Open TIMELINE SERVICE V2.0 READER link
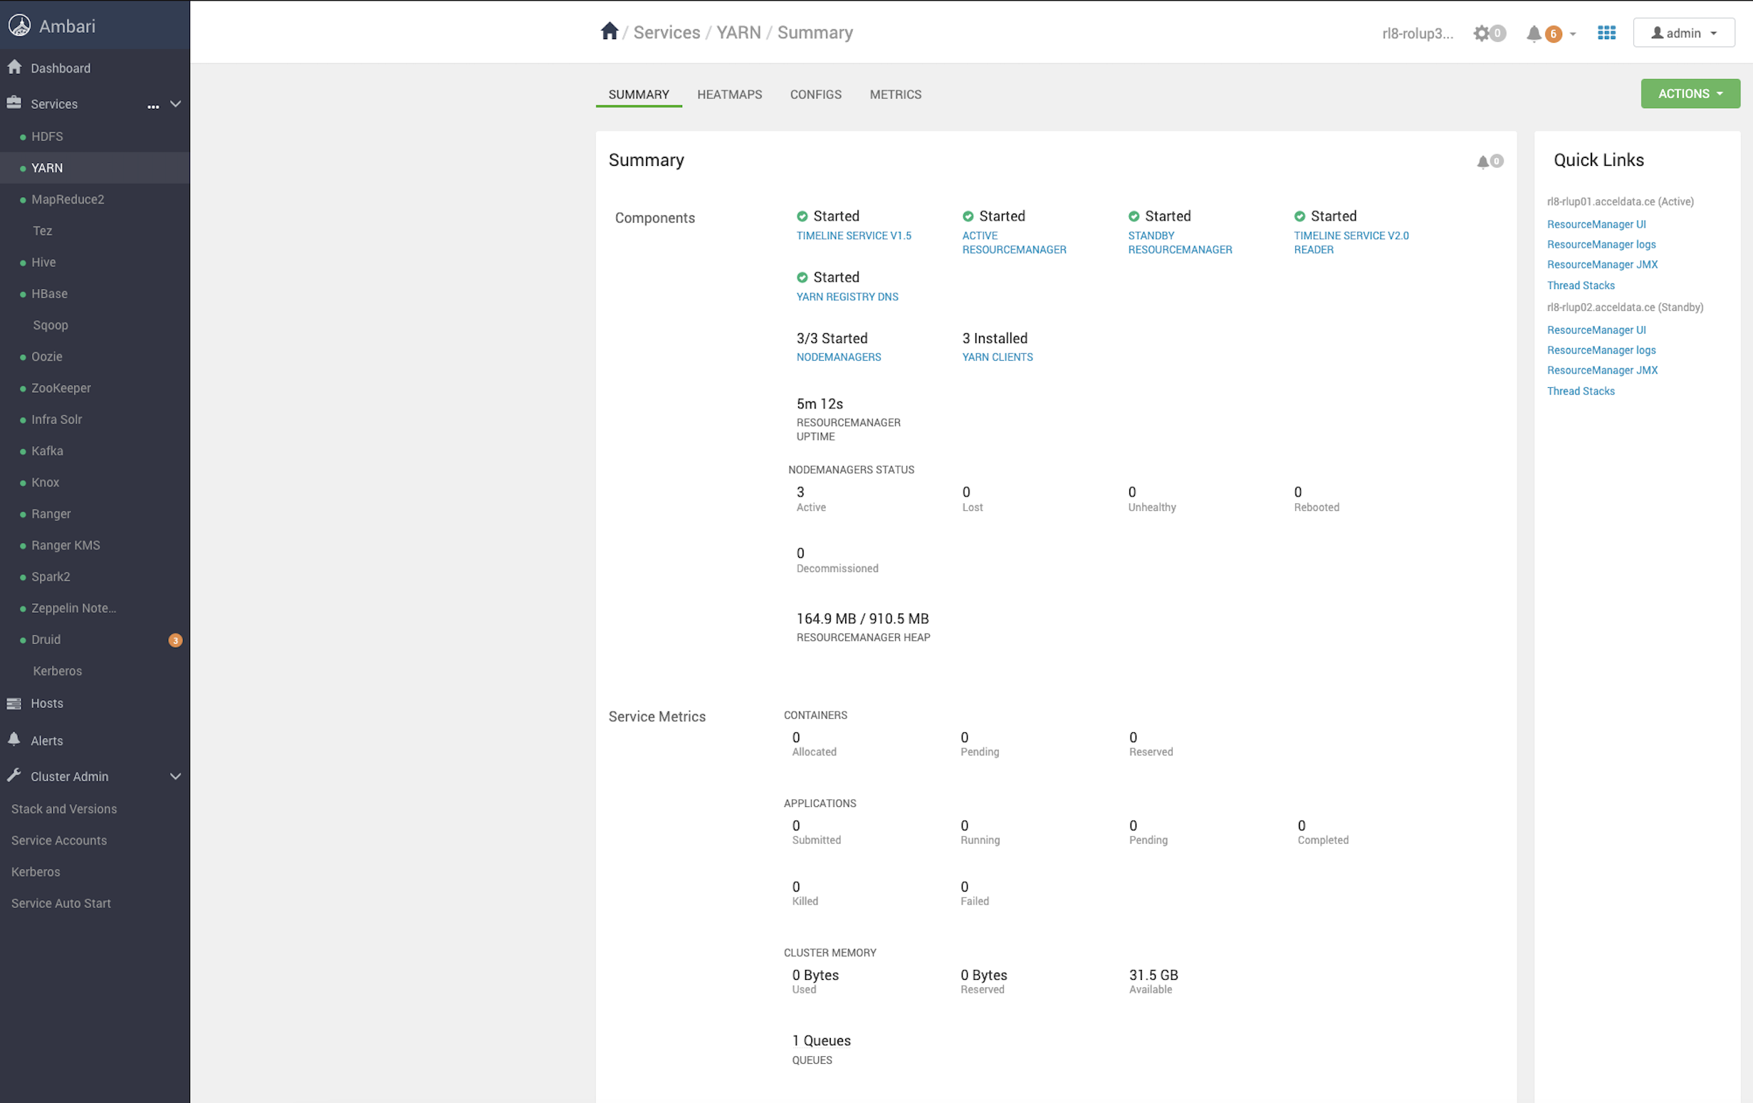The height and width of the screenshot is (1103, 1753). coord(1351,242)
